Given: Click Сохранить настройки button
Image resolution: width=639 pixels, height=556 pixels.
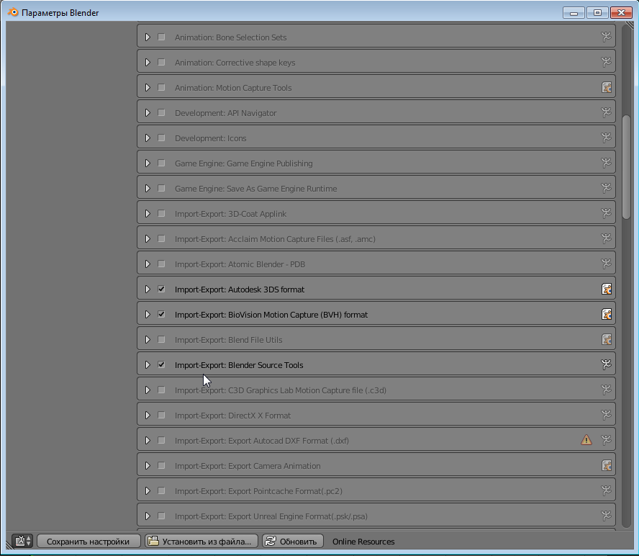Looking at the screenshot, I should 89,541.
